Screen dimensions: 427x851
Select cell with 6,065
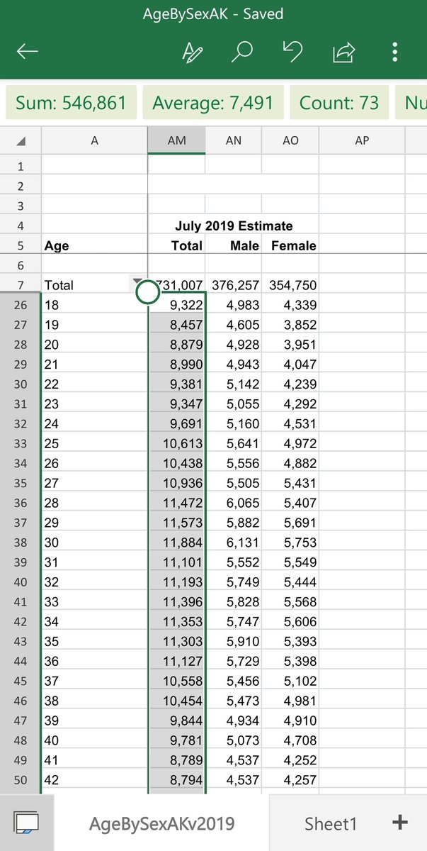pos(234,504)
